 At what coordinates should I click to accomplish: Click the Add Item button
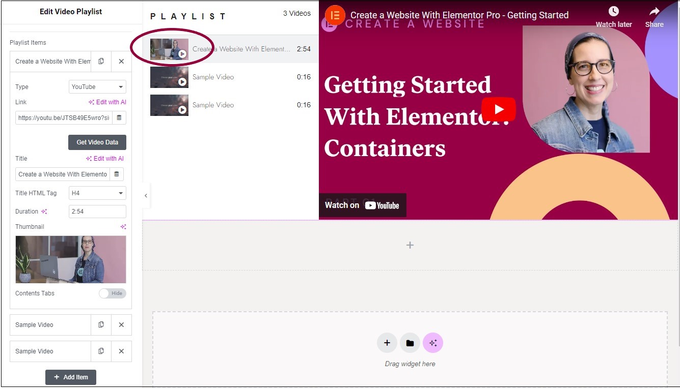pyautogui.click(x=71, y=377)
